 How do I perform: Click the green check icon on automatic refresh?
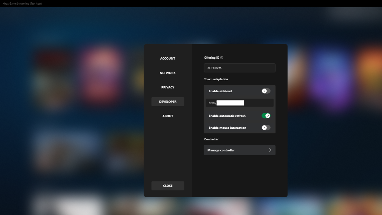coord(268,115)
